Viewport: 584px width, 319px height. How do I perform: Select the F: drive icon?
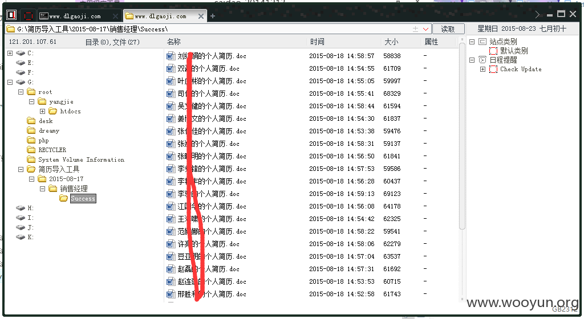pos(21,72)
